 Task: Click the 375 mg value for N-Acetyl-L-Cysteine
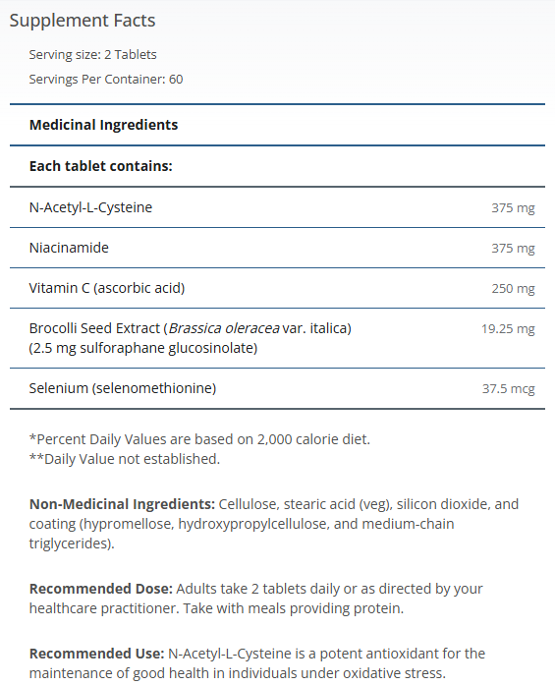tap(513, 207)
